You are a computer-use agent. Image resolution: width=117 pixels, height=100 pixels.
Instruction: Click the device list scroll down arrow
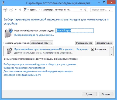click(x=112, y=54)
